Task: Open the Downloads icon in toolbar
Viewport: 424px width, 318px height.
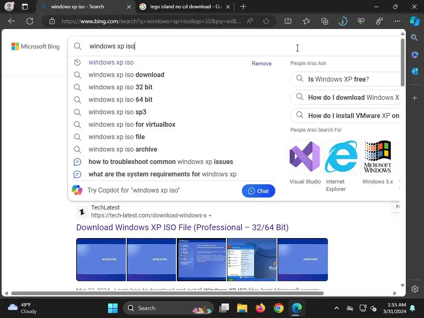Action: 342,21
